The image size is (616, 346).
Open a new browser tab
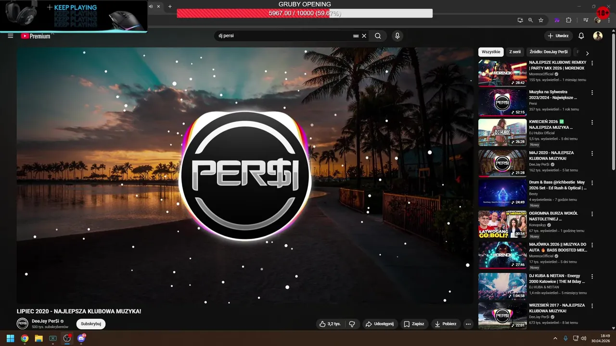[170, 6]
